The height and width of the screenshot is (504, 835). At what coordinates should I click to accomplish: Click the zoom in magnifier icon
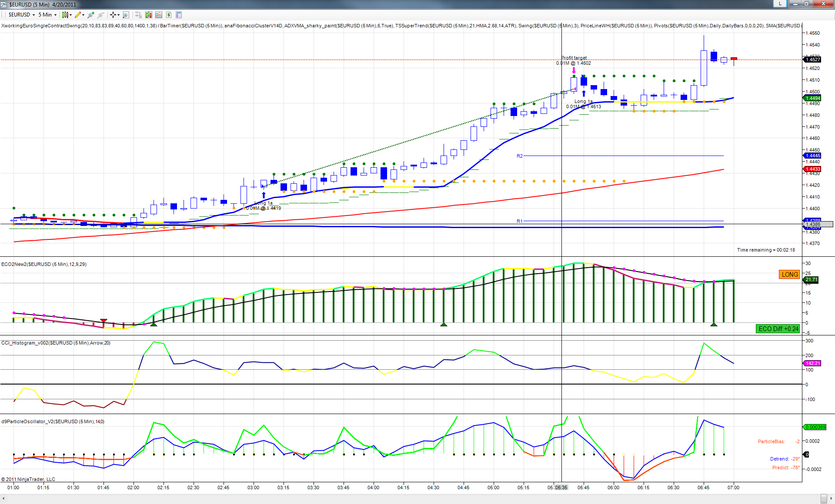(91, 15)
